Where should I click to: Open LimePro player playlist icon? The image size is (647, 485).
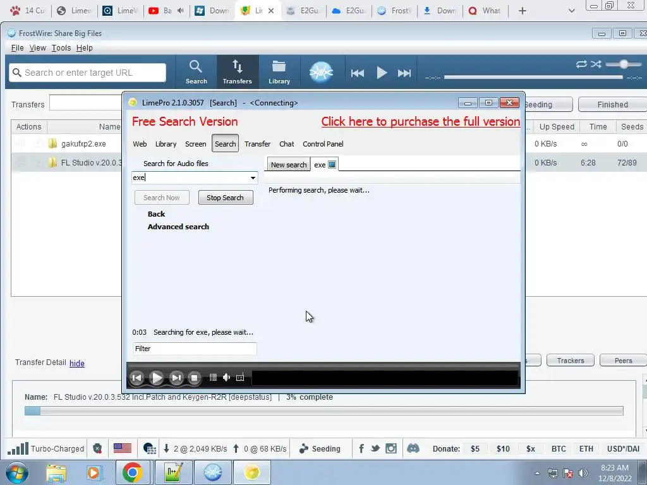point(213,378)
